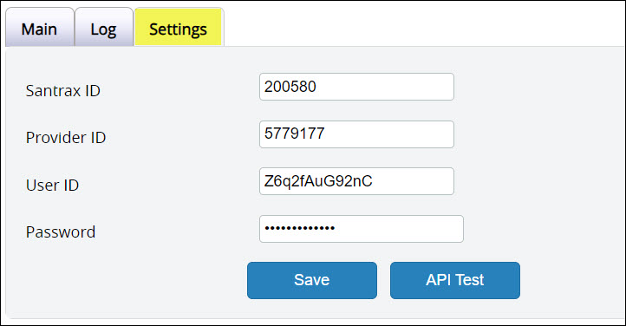The height and width of the screenshot is (326, 626).
Task: Click the Save button
Action: tap(312, 280)
